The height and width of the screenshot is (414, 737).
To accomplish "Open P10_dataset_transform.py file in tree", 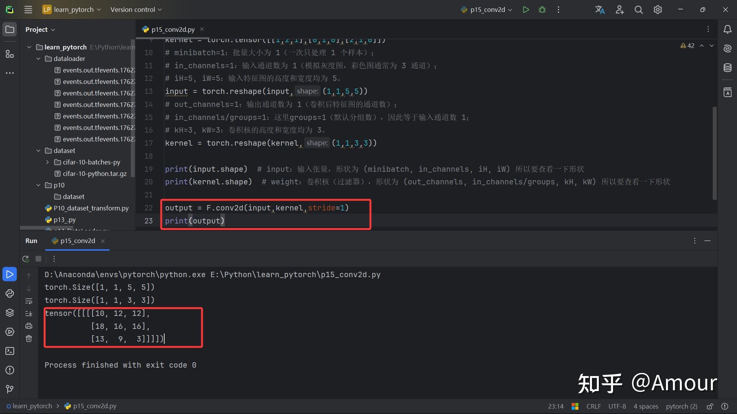I will tap(91, 208).
